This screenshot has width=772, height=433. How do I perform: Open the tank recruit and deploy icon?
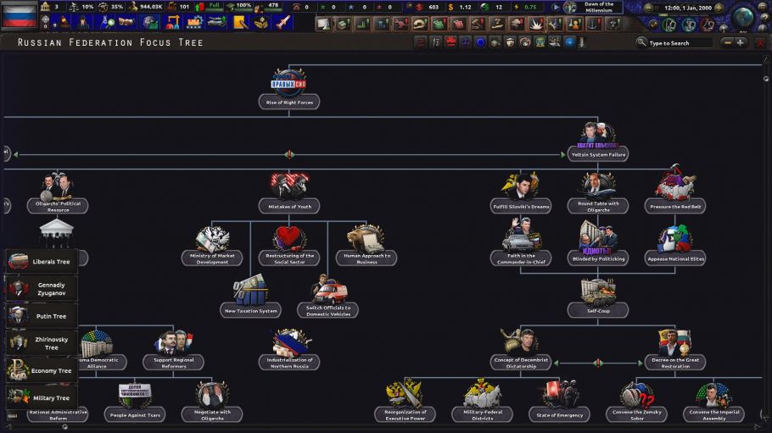(217, 22)
